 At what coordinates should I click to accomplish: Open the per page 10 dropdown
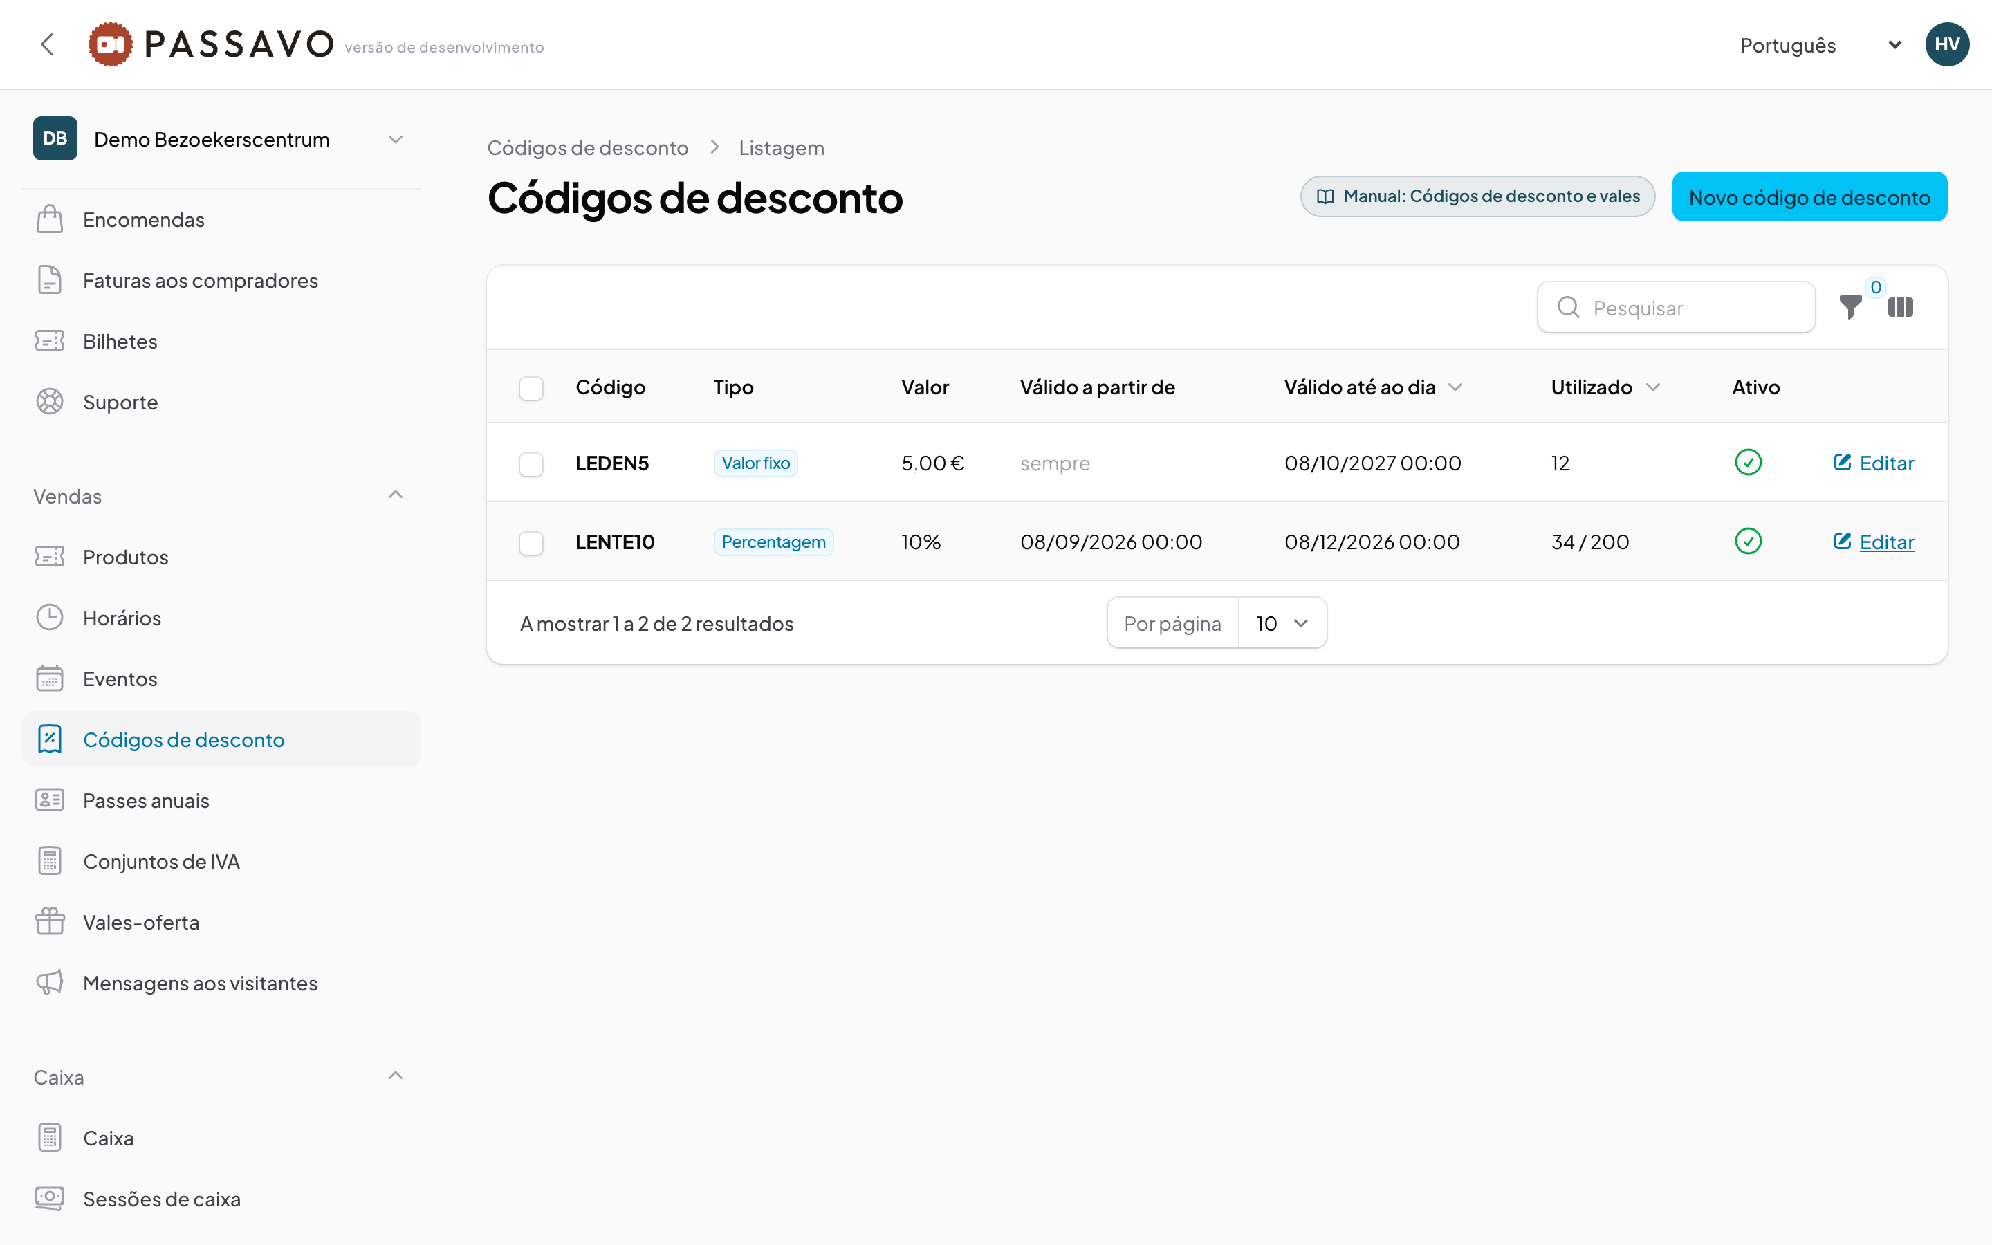(1282, 623)
